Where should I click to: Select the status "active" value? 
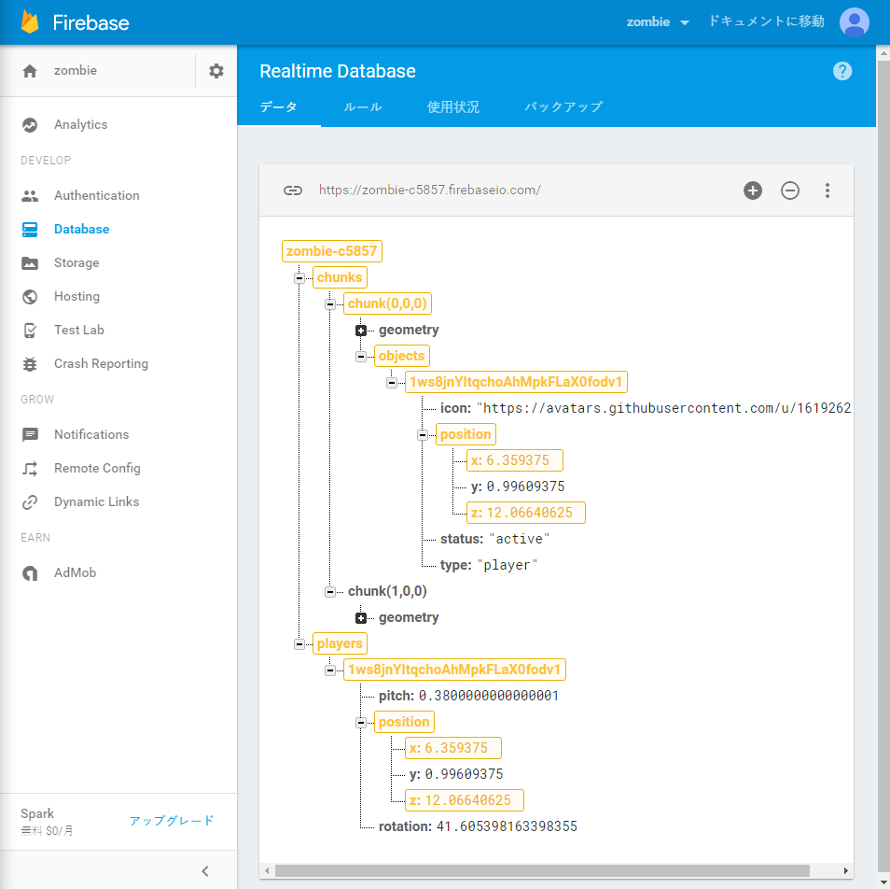tap(519, 539)
